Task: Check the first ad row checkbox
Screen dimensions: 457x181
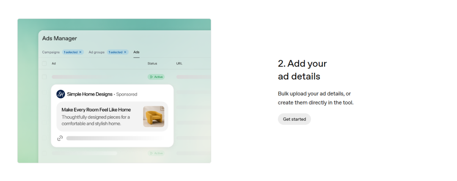Action: 44,77
